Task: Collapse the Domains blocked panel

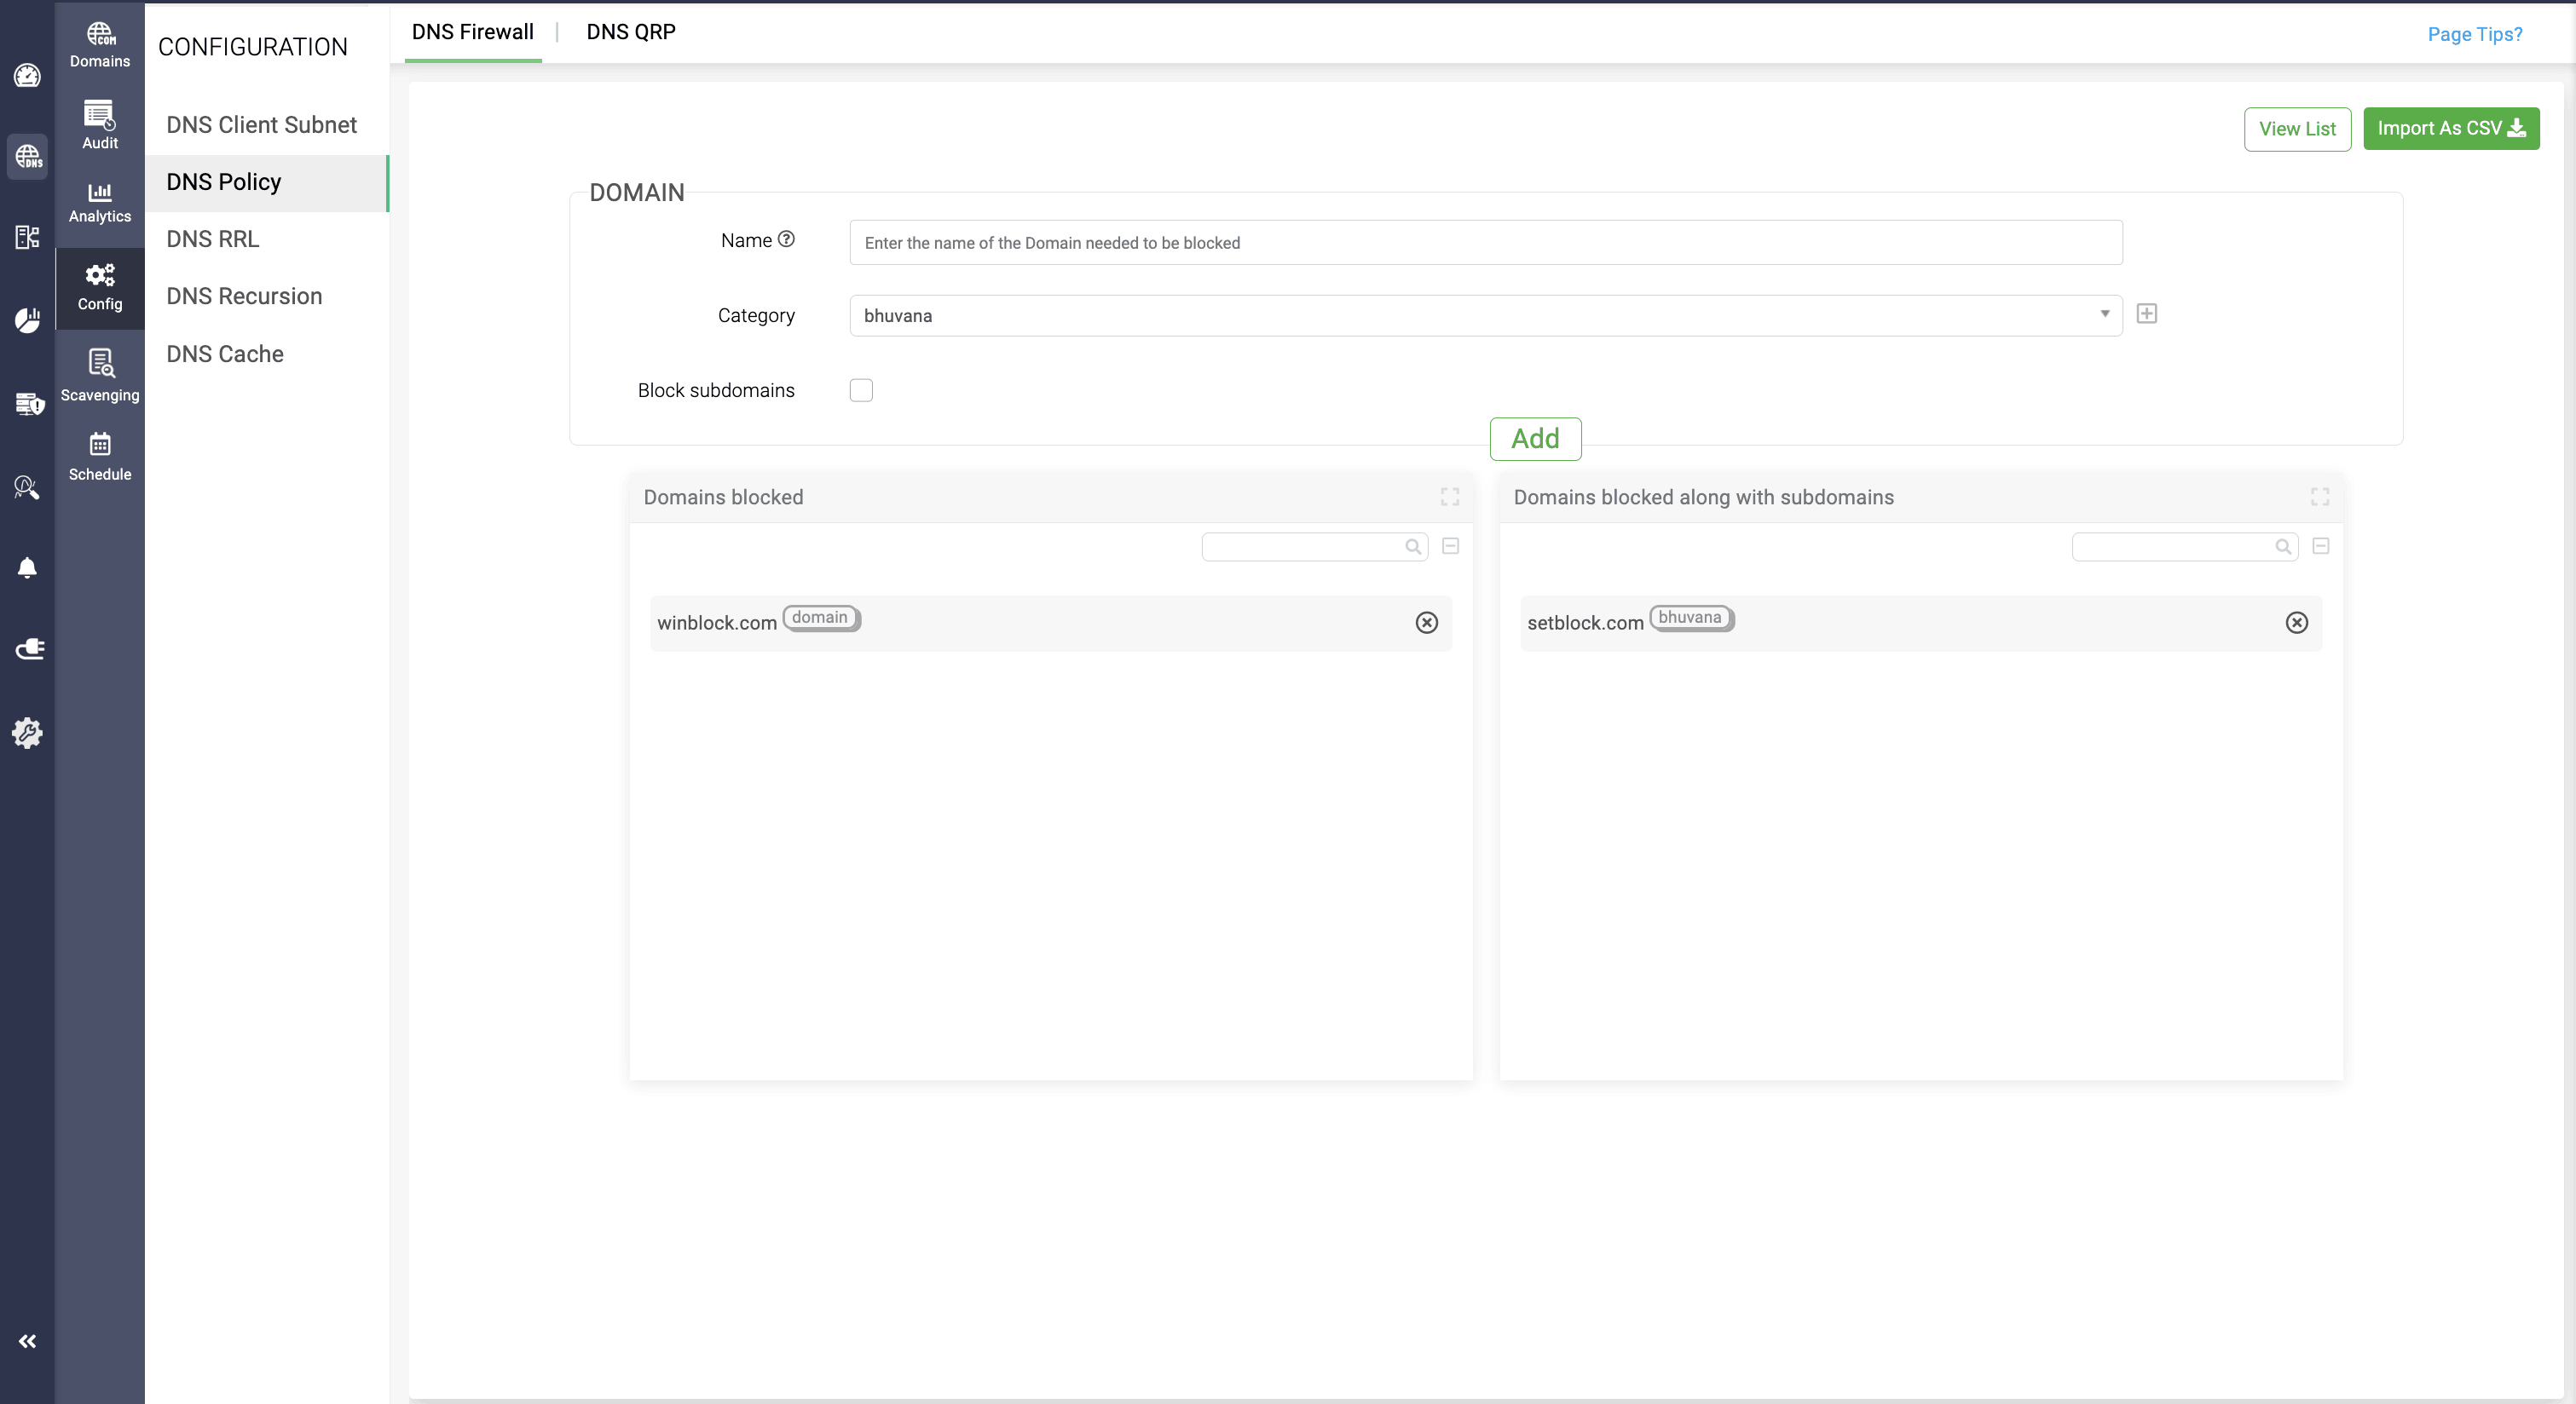Action: coord(1450,547)
